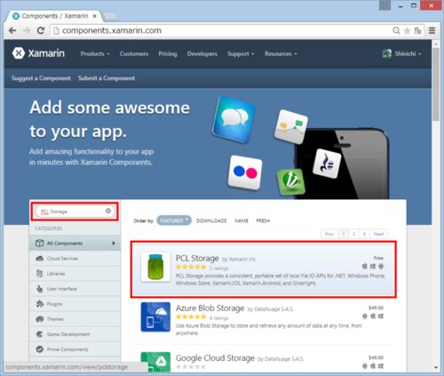Click the PCL Storage star rating
This screenshot has width=444, height=376.
(x=191, y=267)
